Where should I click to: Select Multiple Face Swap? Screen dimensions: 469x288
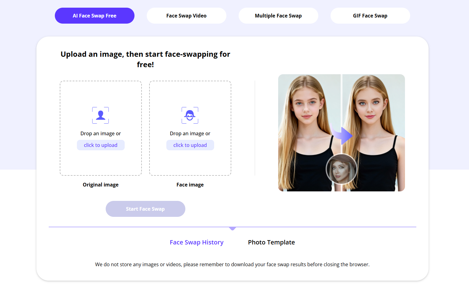[x=278, y=15]
